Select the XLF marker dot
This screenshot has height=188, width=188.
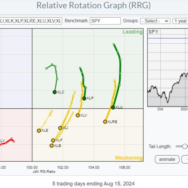tap(53, 140)
